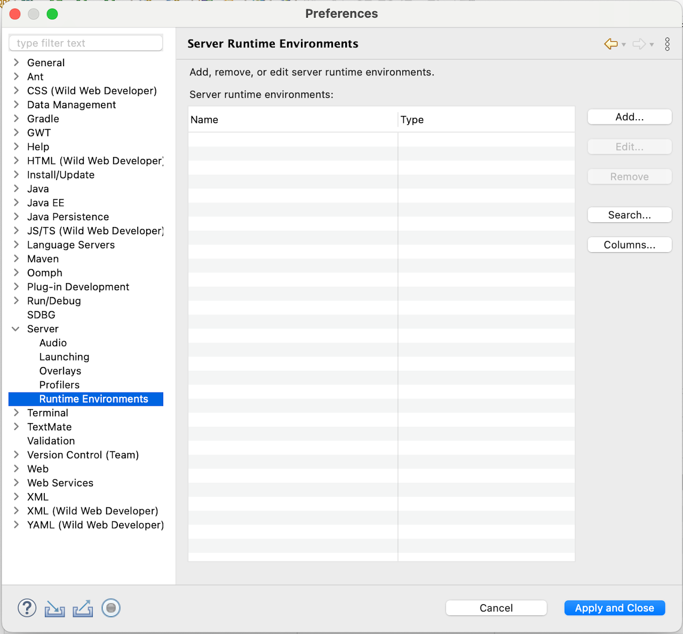Select CSS (Wild Web Developer) item
Image resolution: width=683 pixels, height=634 pixels.
[x=92, y=91]
